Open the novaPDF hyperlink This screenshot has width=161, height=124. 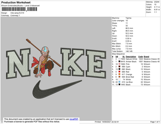coord(74,119)
